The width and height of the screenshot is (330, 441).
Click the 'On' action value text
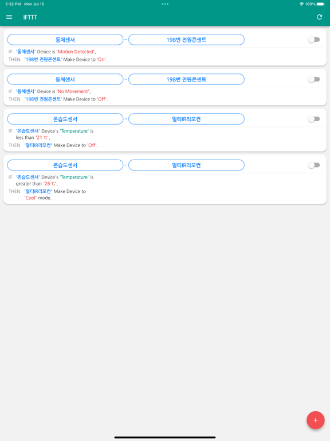coord(101,59)
